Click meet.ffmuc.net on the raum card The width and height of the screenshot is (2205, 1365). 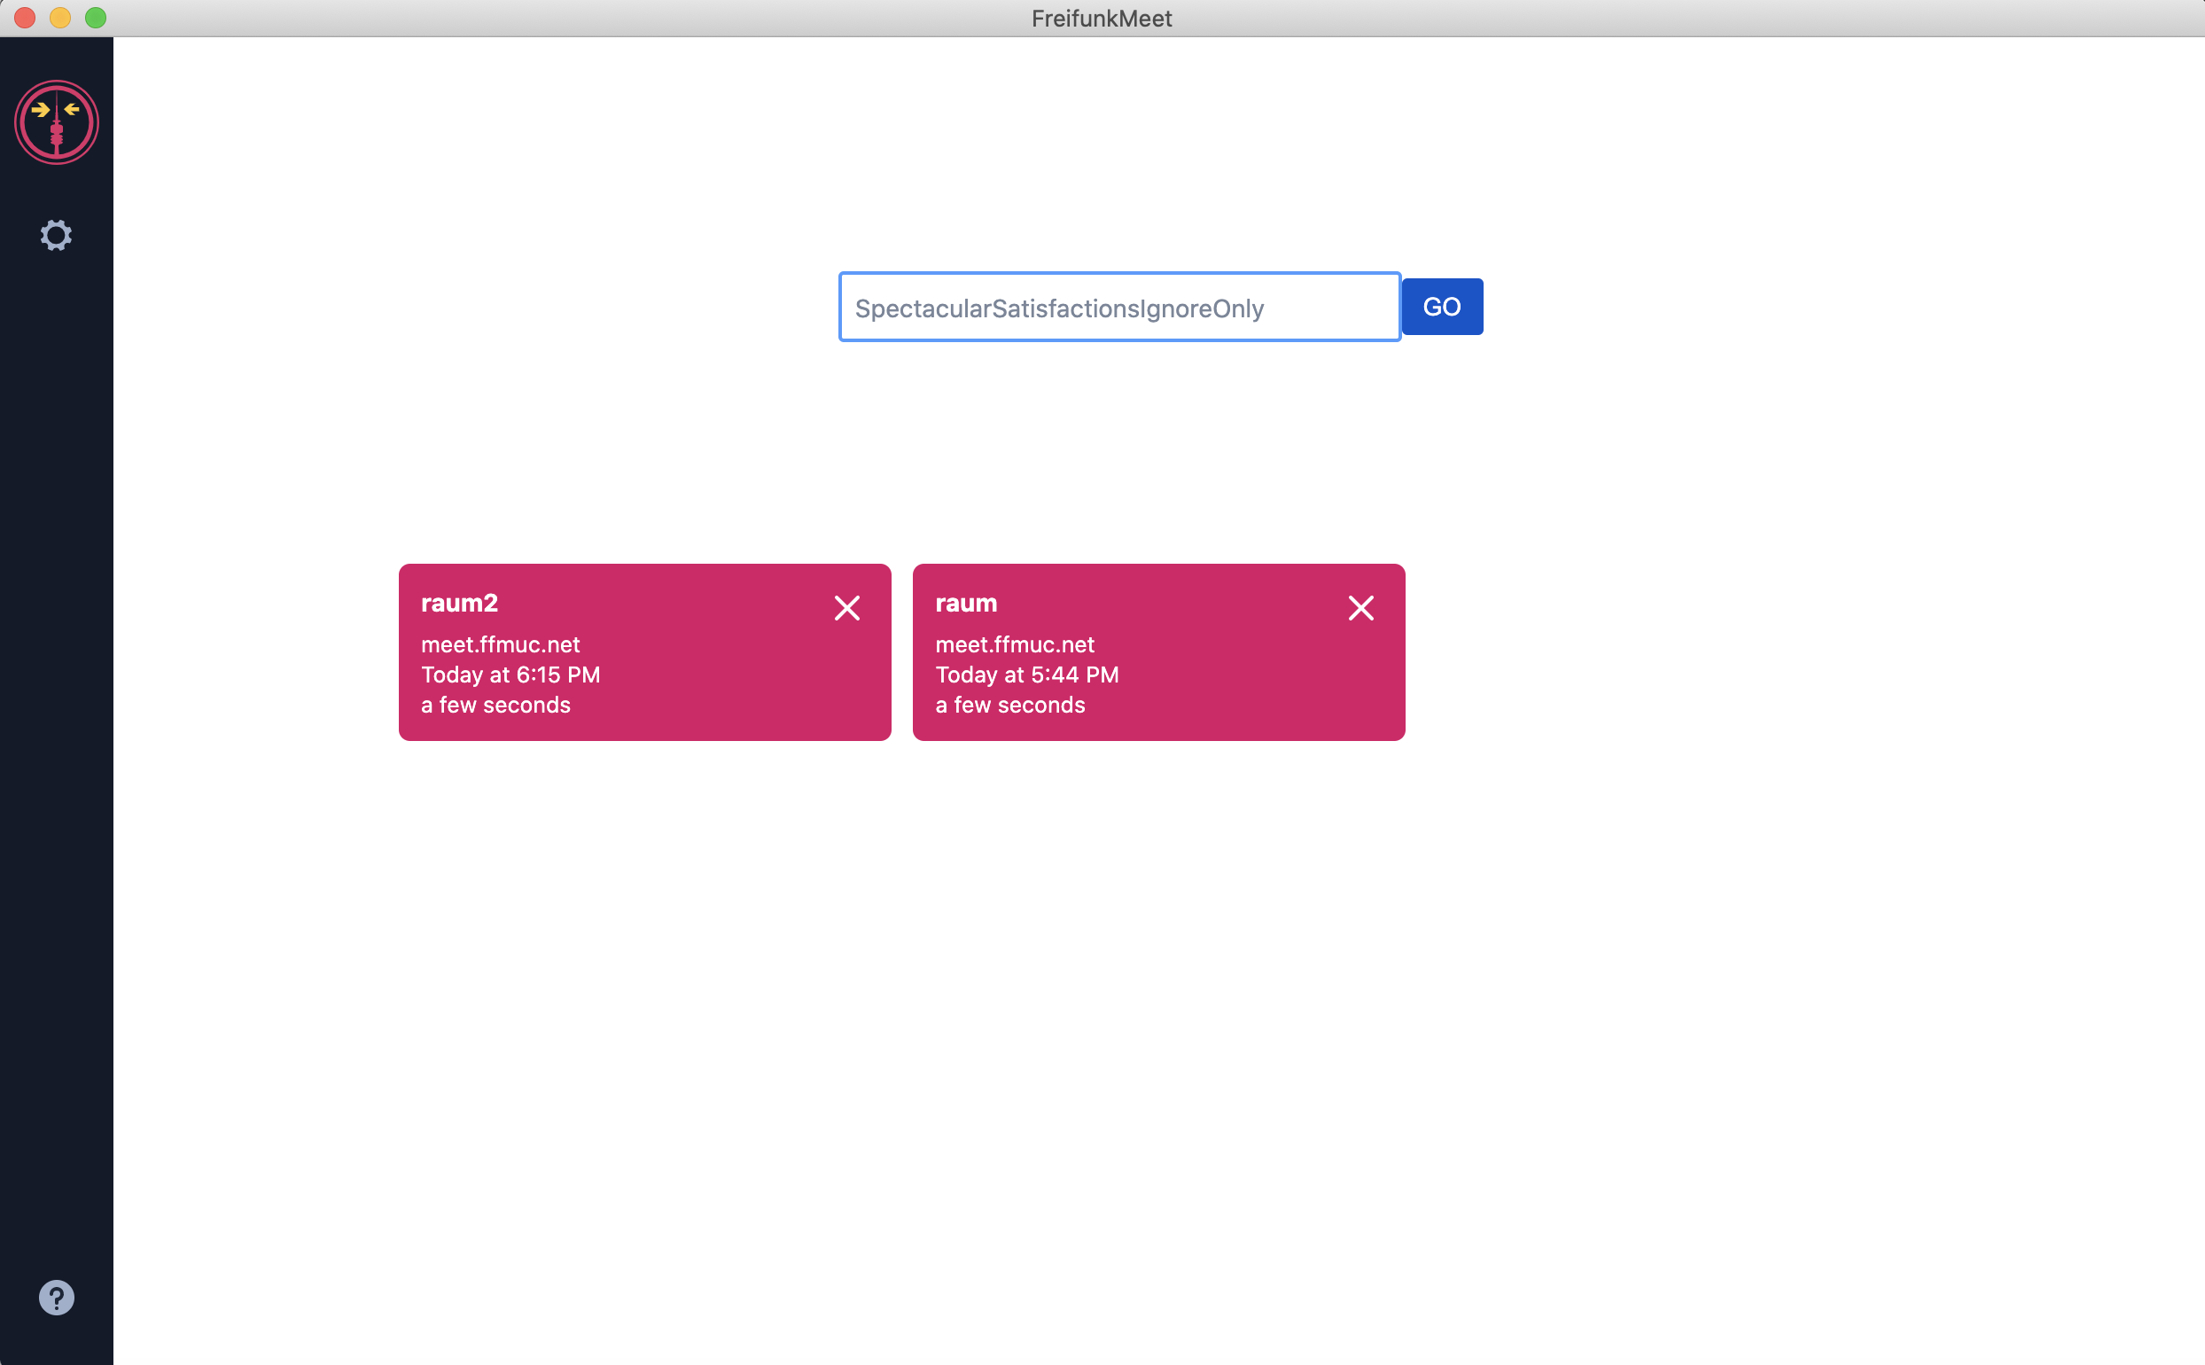coord(1015,644)
